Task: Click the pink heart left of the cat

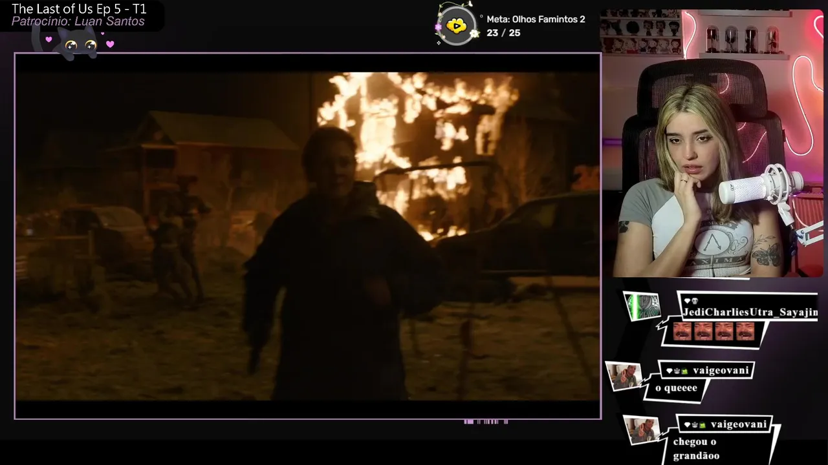Action: click(x=49, y=39)
